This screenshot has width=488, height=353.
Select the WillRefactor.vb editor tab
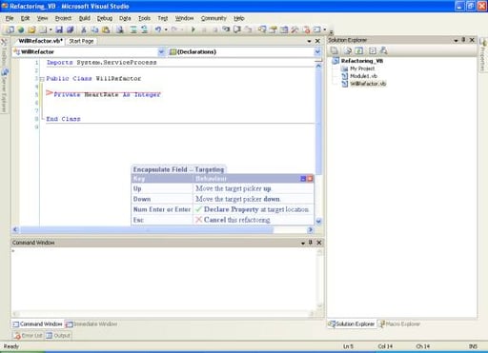click(40, 41)
